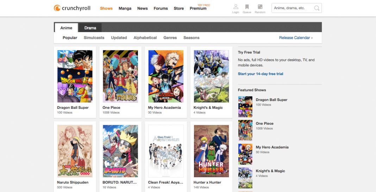Select the Updated filter
This screenshot has width=376, height=192.
119,38
